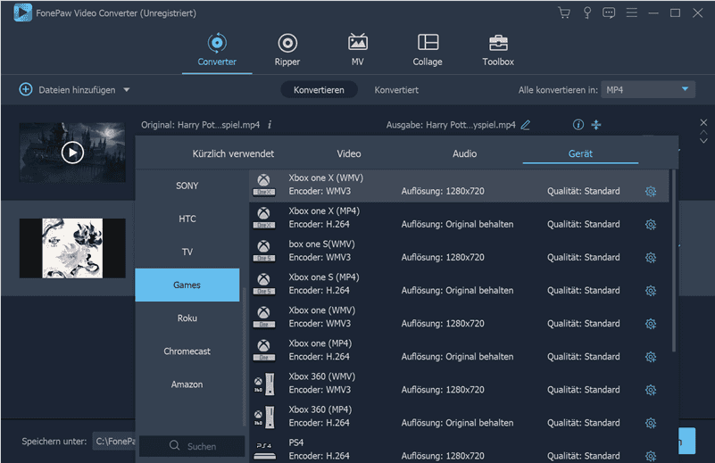Switch to the Ripper module

coord(287,50)
